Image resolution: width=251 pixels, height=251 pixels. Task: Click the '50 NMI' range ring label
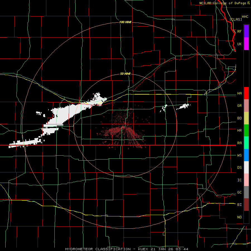click(125, 74)
